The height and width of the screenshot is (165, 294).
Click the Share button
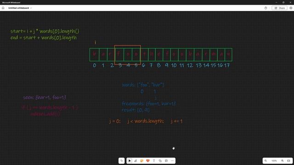coord(279,8)
